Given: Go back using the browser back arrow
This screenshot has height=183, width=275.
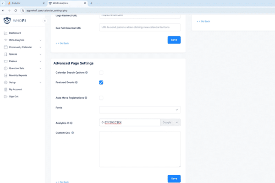Looking at the screenshot, I should (3, 11).
